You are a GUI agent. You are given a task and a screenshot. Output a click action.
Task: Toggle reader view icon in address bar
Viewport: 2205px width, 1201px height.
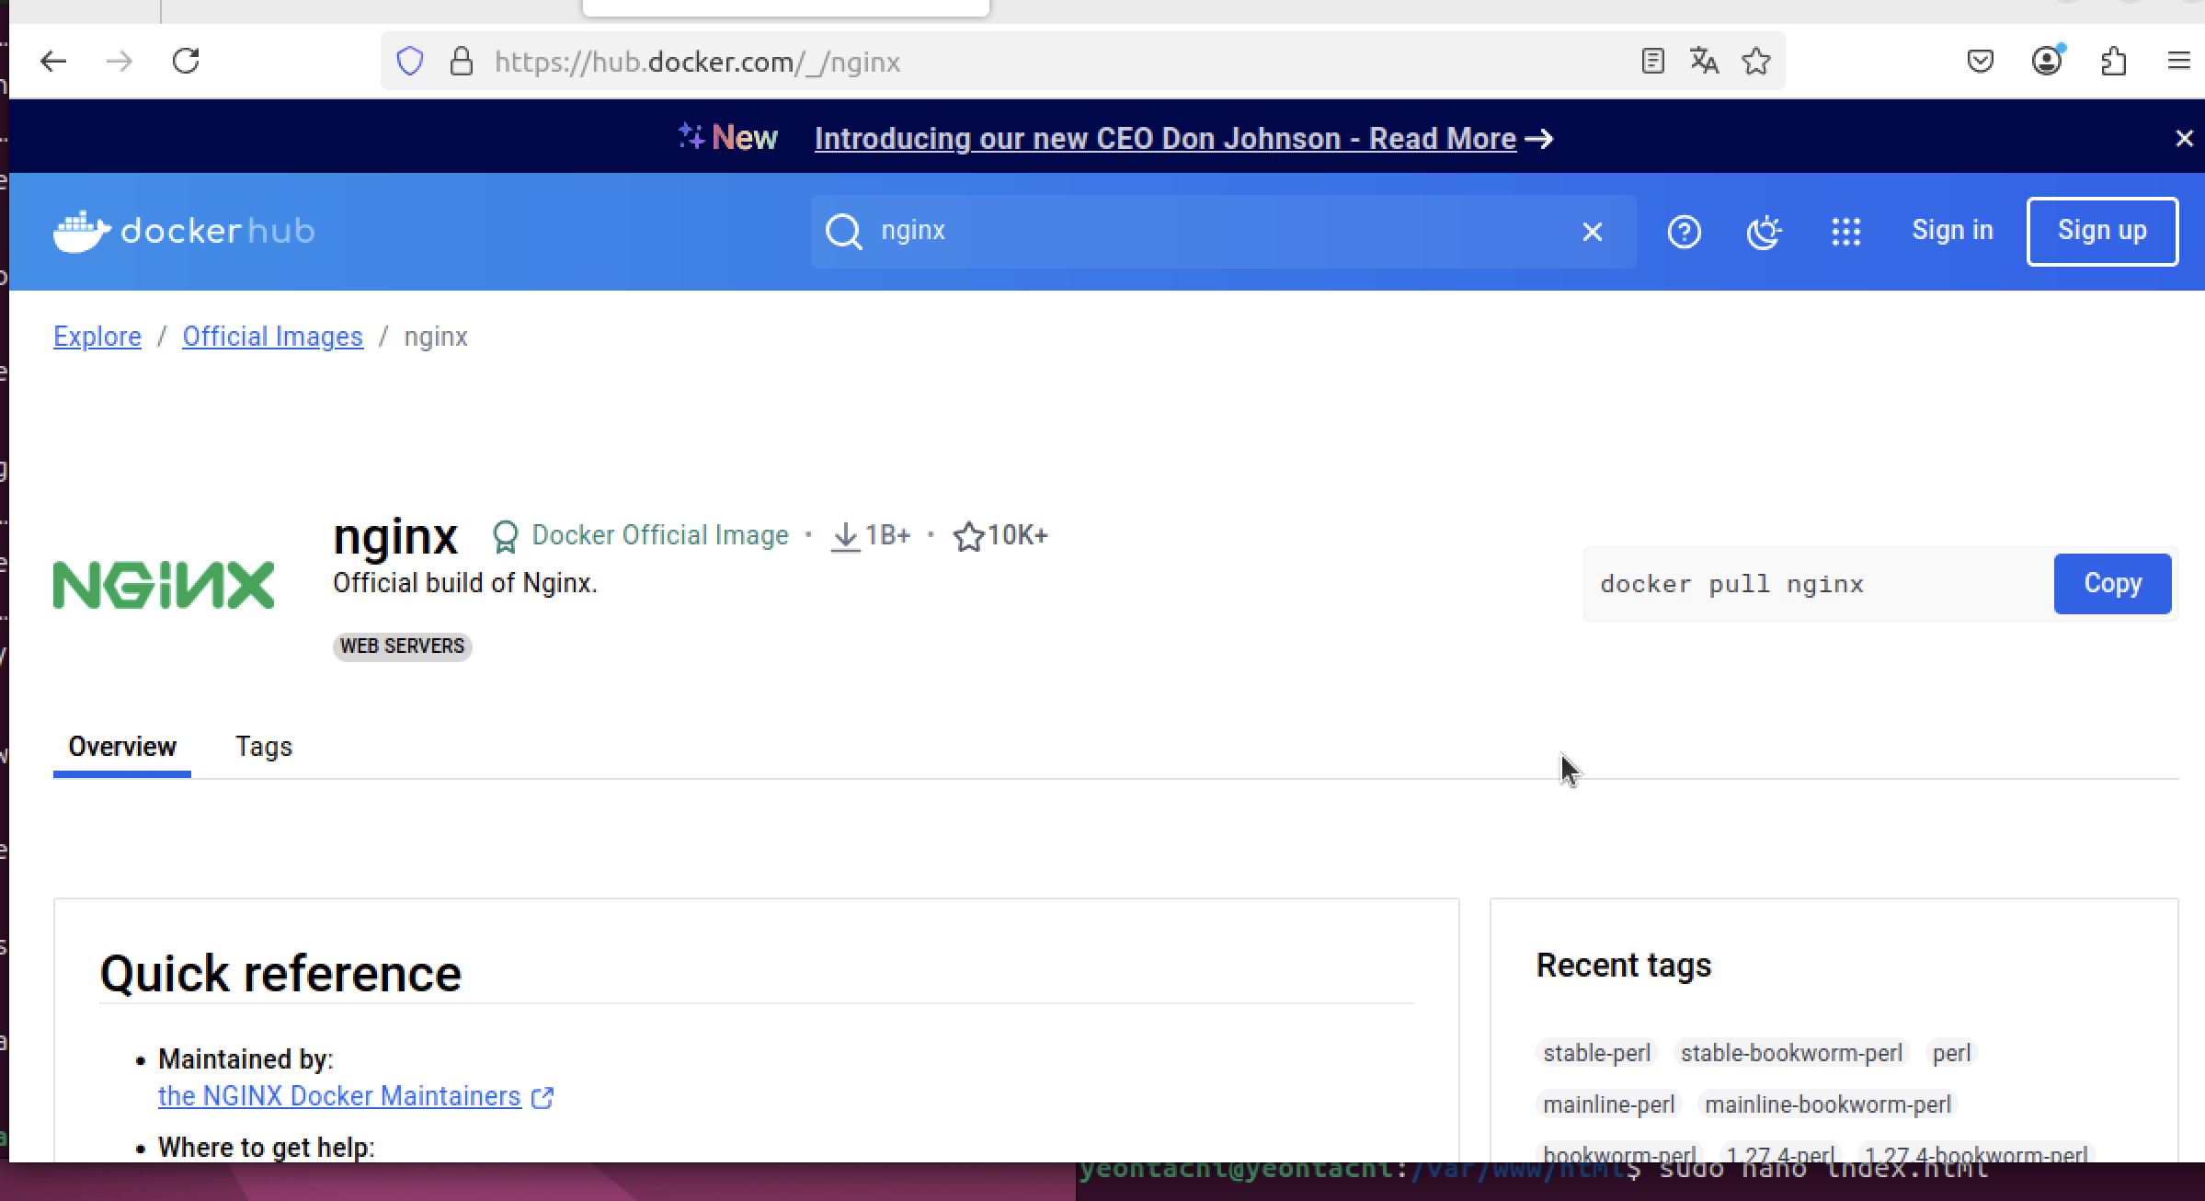click(x=1652, y=62)
